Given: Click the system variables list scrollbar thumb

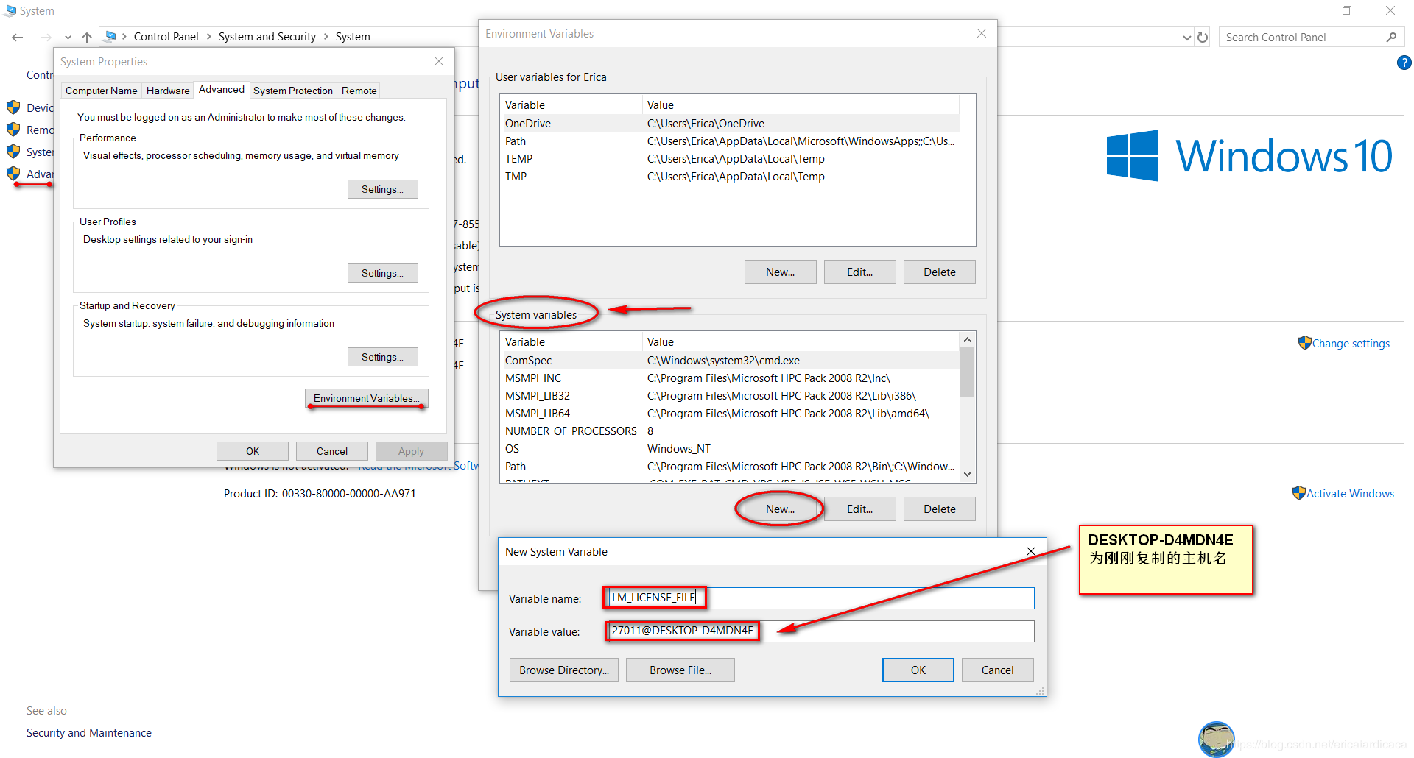Looking at the screenshot, I should [x=968, y=372].
